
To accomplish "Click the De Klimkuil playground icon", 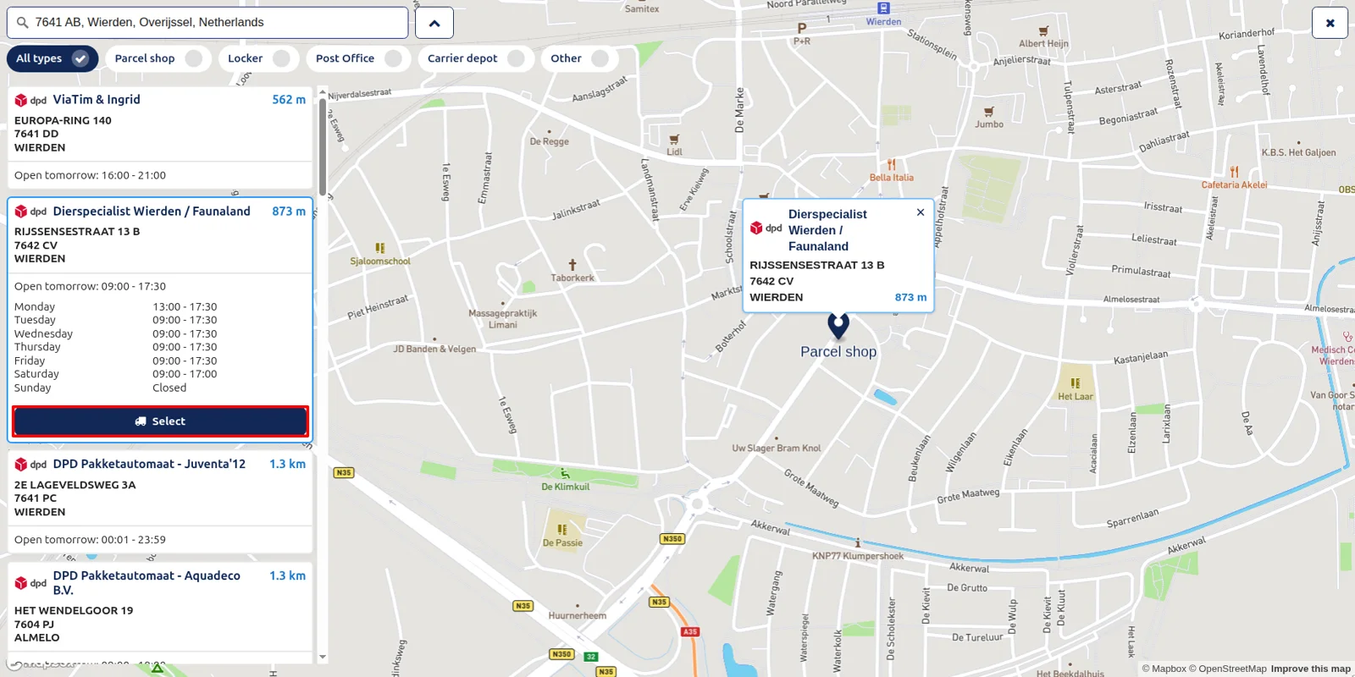I will coord(565,474).
